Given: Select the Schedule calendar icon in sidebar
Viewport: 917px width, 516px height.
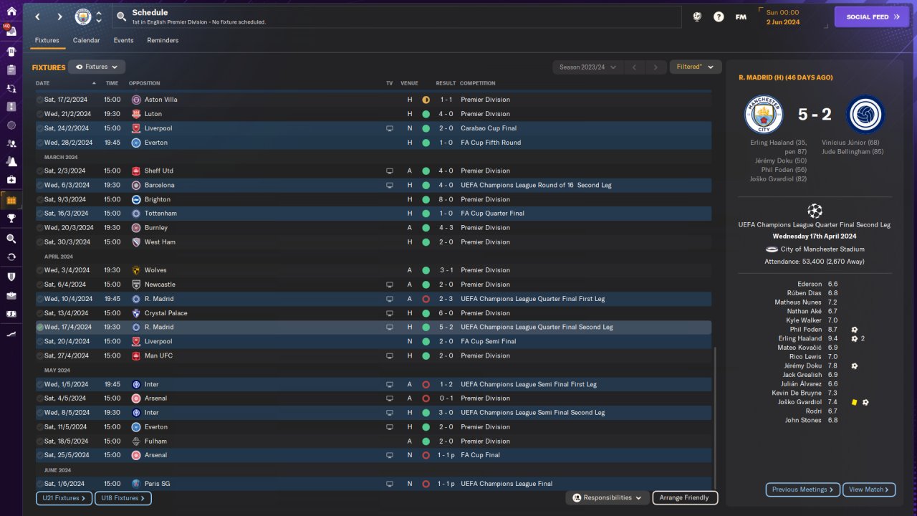Looking at the screenshot, I should coord(11,200).
